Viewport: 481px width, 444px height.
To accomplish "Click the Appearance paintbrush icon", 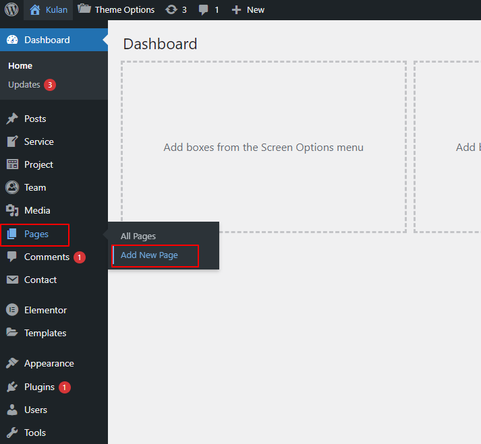I will (x=12, y=363).
